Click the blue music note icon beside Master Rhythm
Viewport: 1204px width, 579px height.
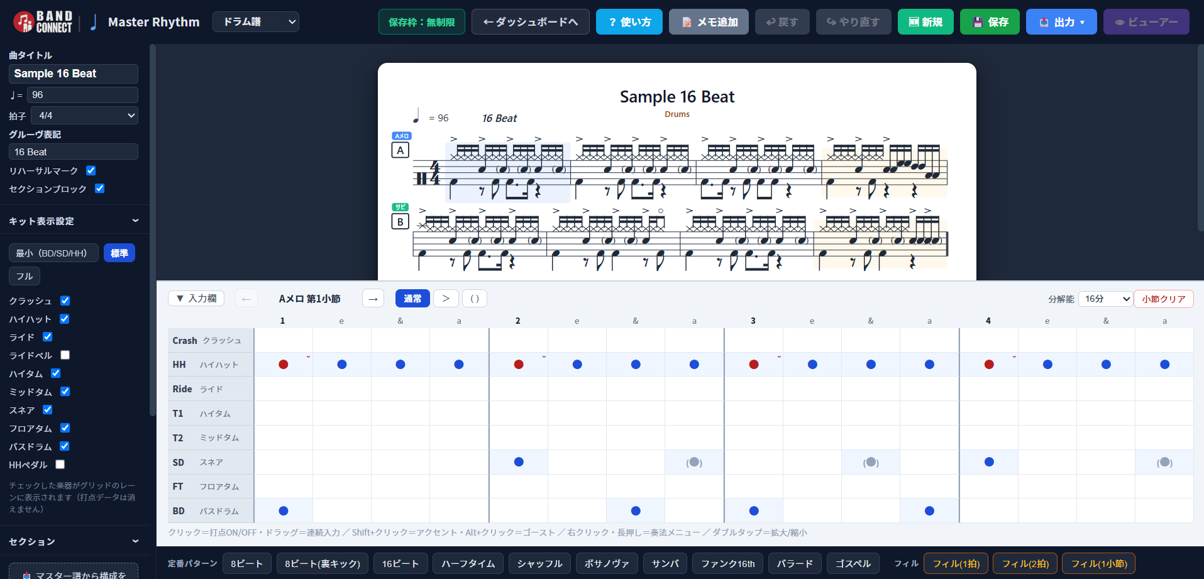(94, 22)
